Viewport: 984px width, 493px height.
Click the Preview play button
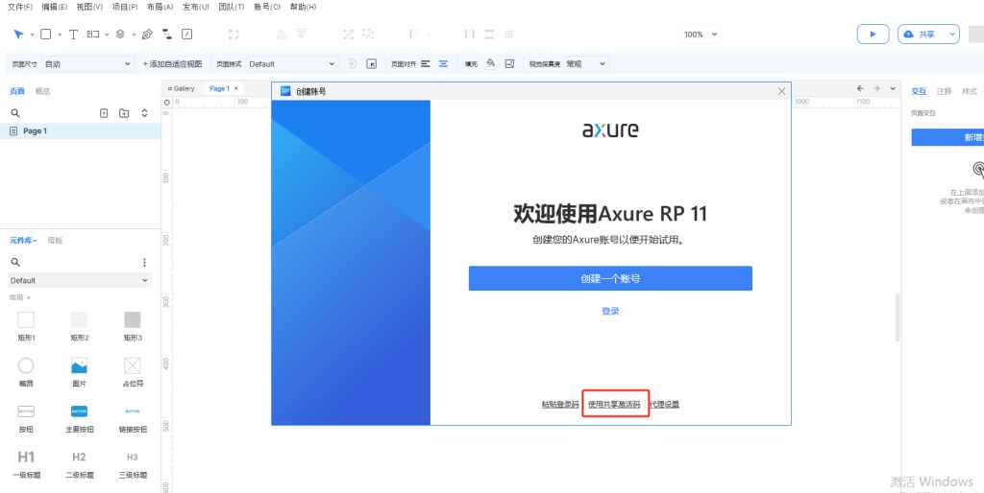[873, 34]
